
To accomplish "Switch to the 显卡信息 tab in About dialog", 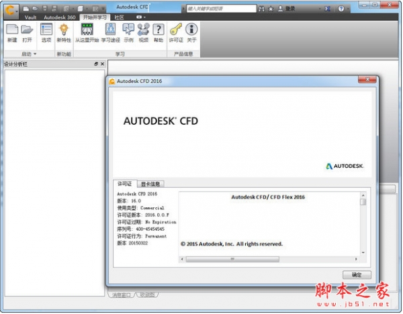I will (150, 184).
